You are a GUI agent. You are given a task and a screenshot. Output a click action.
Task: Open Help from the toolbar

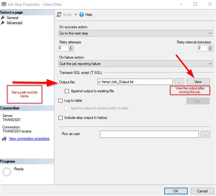pyautogui.click(x=88, y=15)
